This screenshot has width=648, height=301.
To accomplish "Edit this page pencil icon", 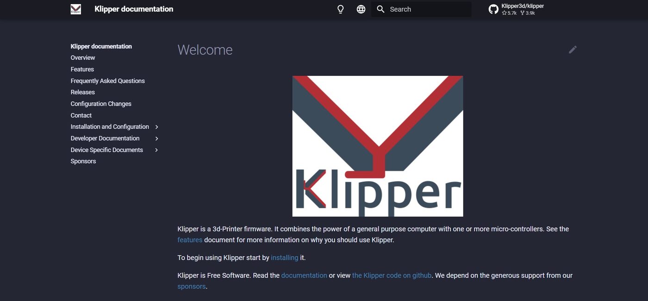I will tap(573, 50).
